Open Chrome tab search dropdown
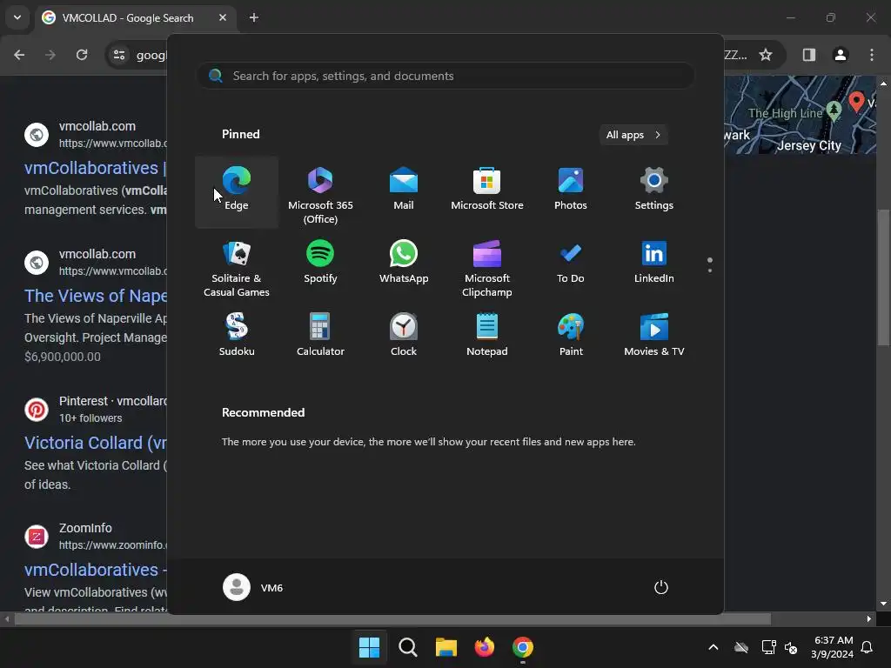This screenshot has width=891, height=668. pos(17,17)
